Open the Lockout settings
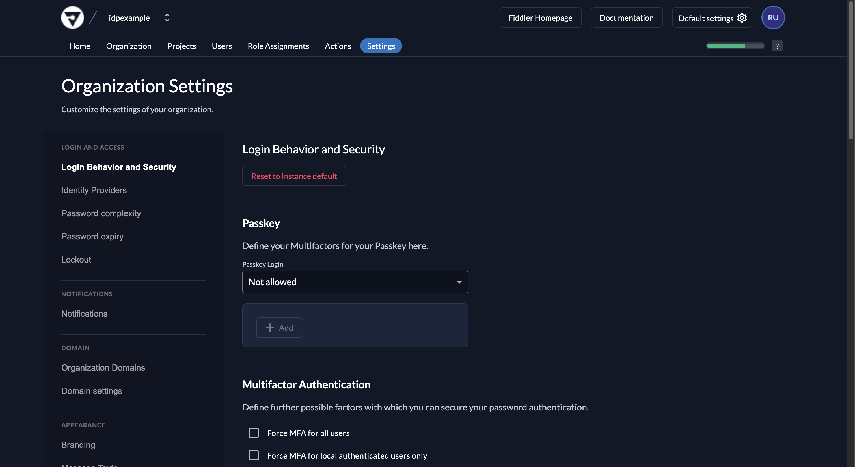855x467 pixels. [x=76, y=260]
